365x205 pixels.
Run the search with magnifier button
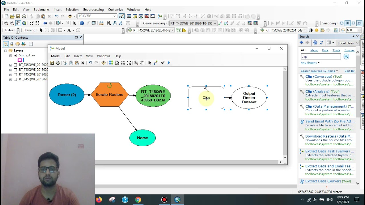[346, 56]
